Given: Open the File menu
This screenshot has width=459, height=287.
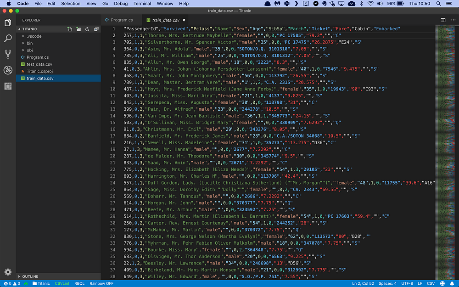Looking at the screenshot, I should coord(38,4).
